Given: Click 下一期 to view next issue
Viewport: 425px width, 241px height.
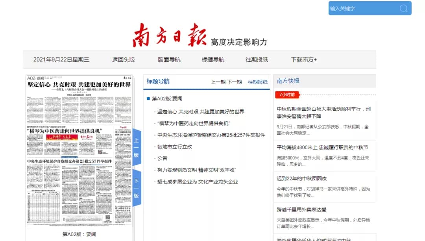Looking at the screenshot, I should (x=235, y=82).
